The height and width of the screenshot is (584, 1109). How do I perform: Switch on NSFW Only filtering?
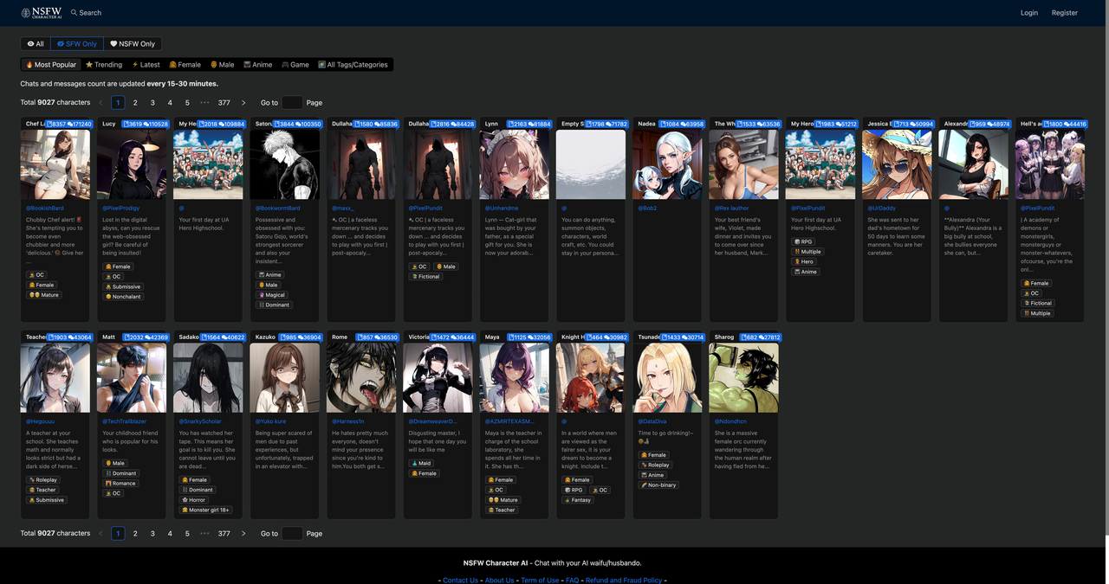pyautogui.click(x=132, y=43)
